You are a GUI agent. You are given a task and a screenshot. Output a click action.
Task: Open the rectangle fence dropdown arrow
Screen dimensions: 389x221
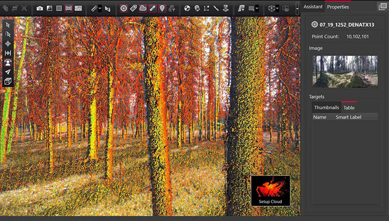pos(257,8)
